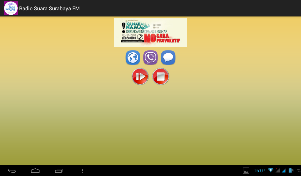
Task: Open the website globe icon
Action: 133,57
